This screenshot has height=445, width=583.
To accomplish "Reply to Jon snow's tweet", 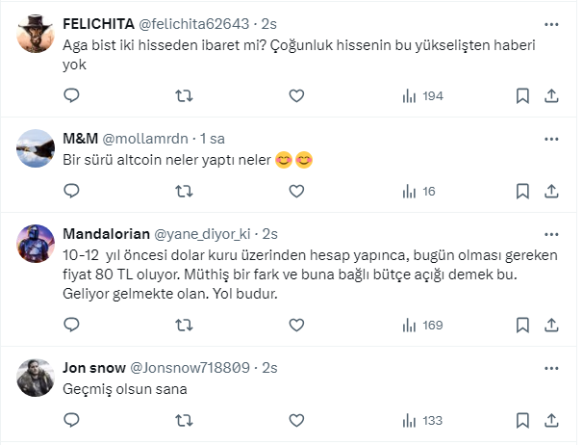I will pyautogui.click(x=70, y=420).
